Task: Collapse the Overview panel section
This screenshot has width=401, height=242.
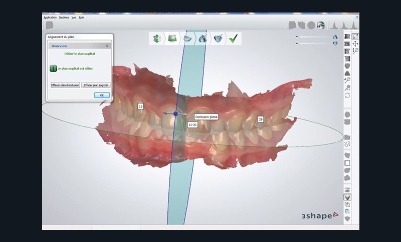Action: (x=106, y=45)
